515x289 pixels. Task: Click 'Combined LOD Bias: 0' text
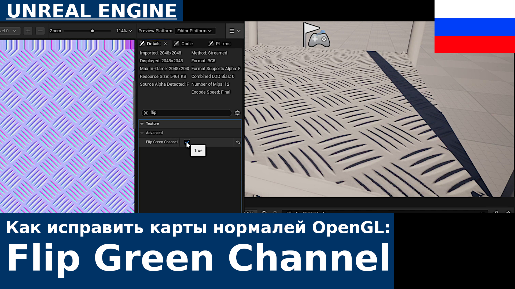point(213,76)
